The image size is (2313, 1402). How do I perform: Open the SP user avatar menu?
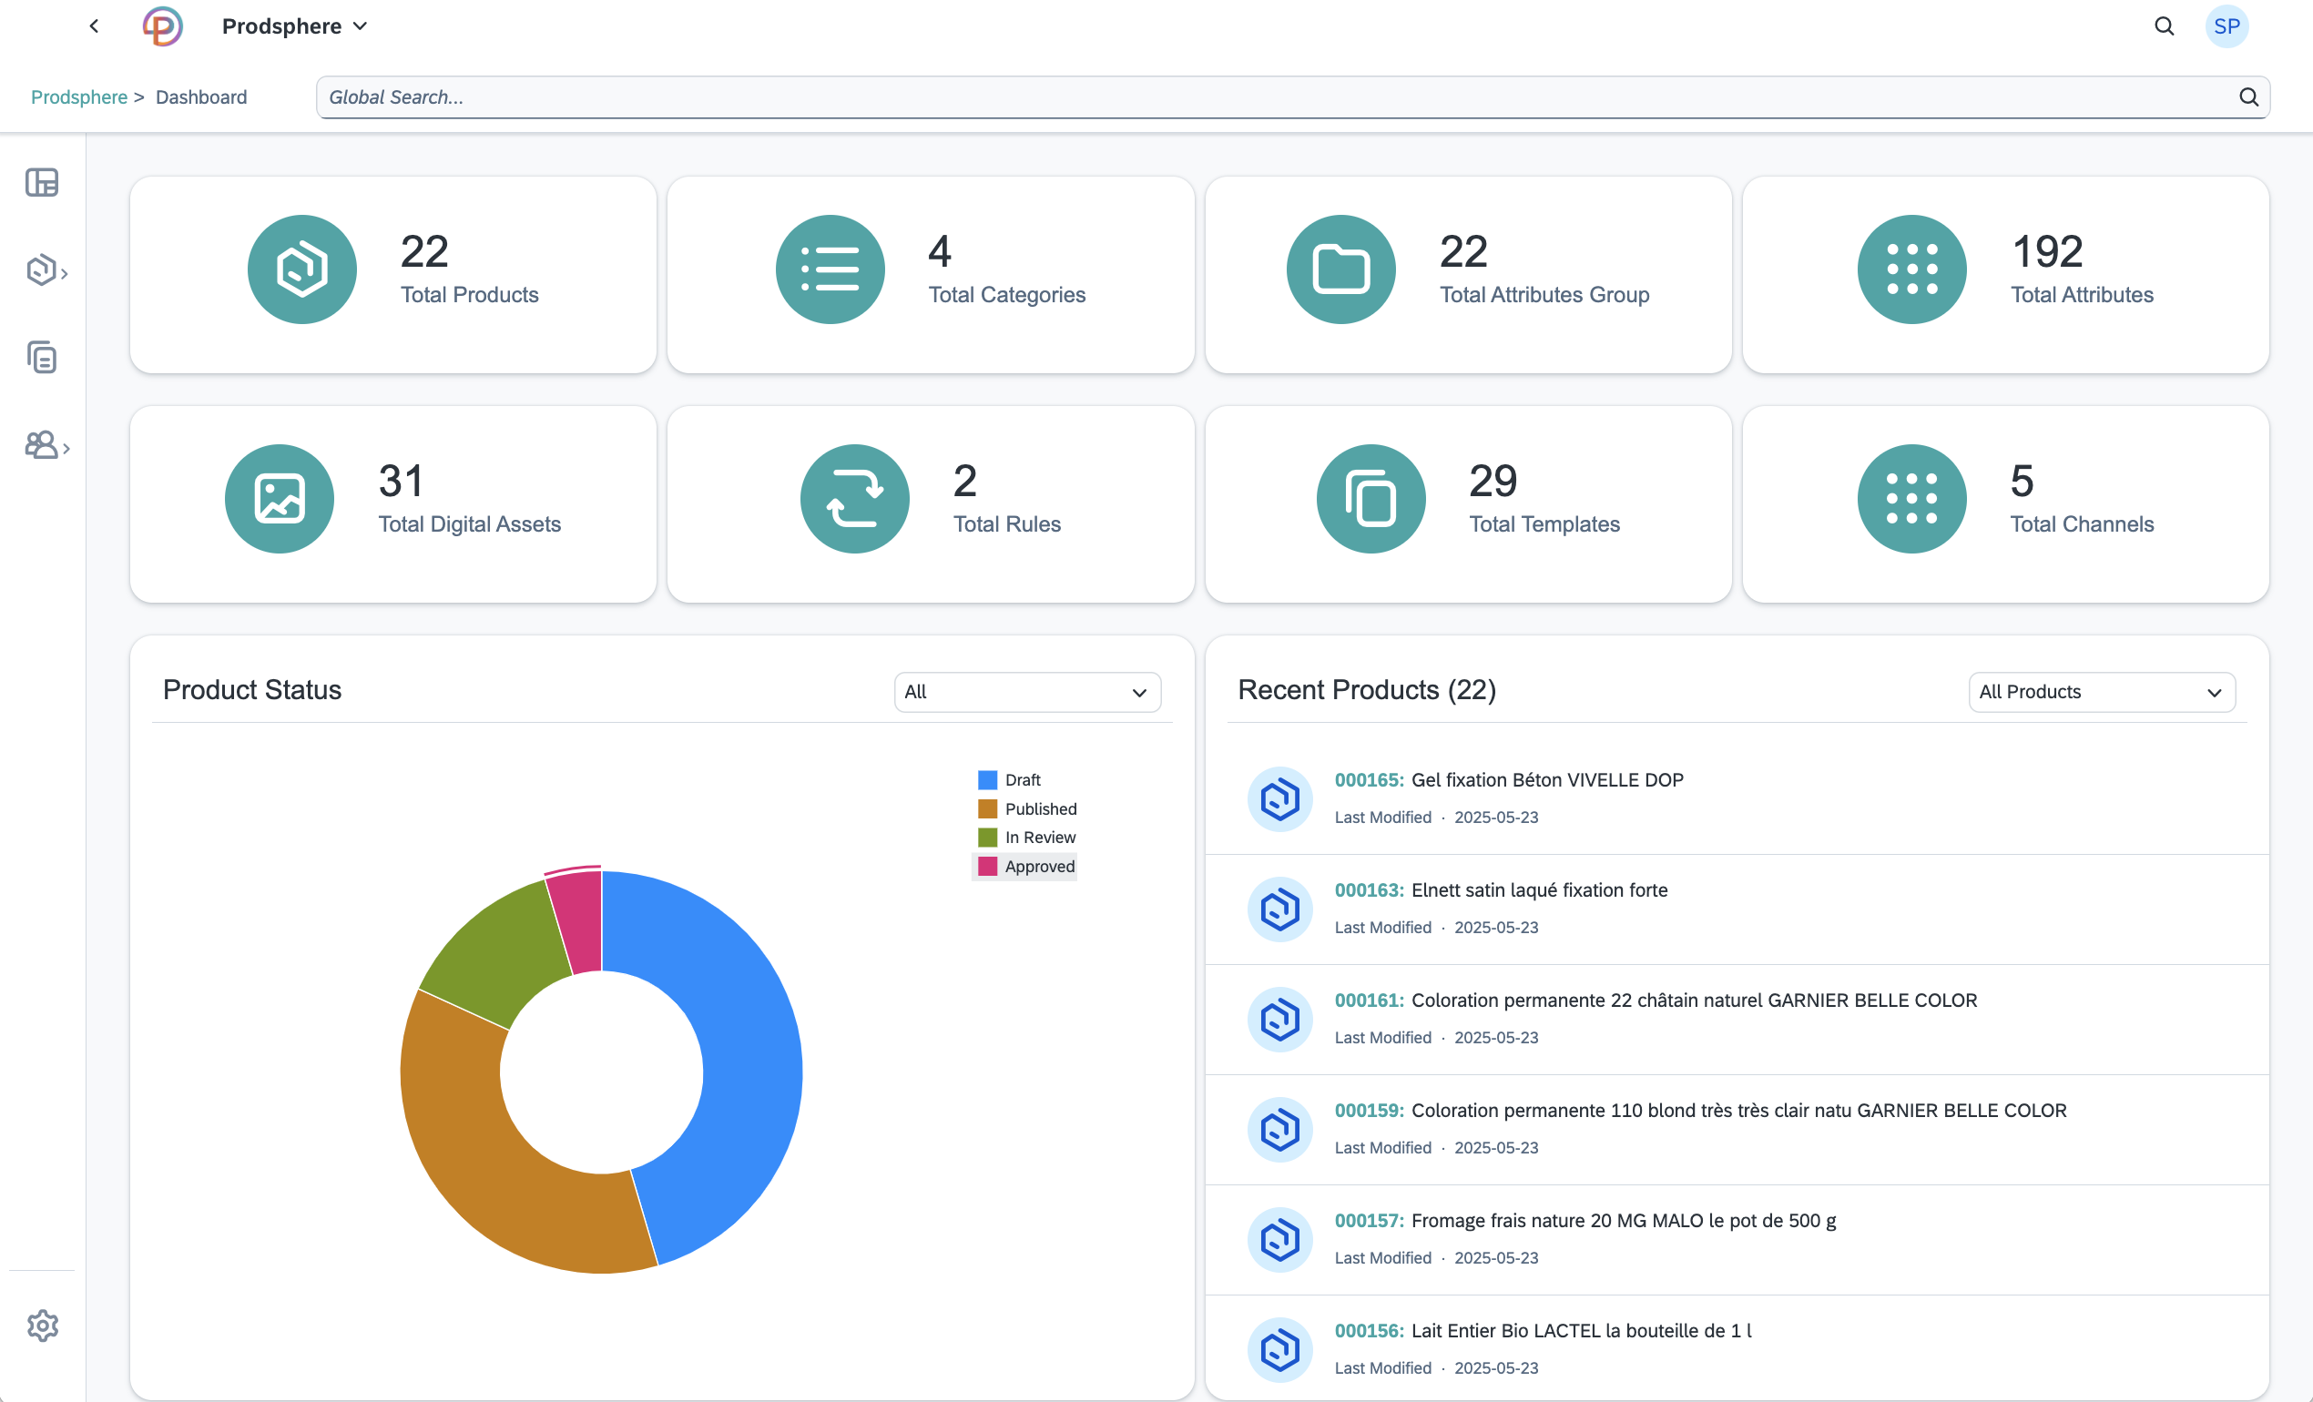[2226, 26]
